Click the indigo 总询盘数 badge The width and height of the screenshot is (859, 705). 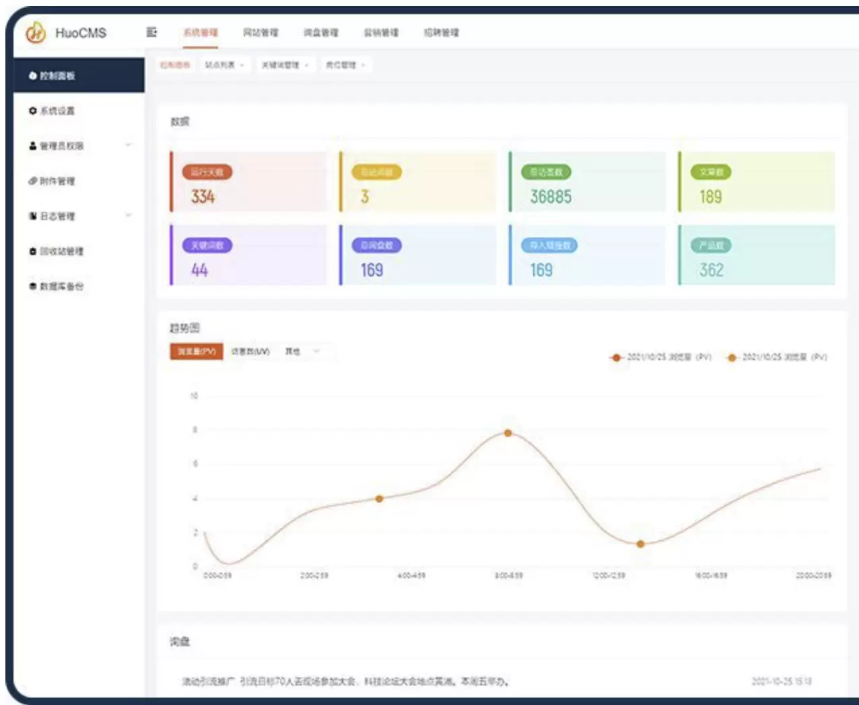pos(376,246)
